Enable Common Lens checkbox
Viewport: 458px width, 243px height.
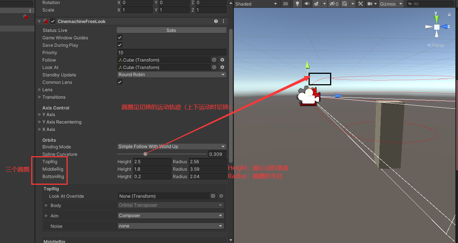click(119, 82)
